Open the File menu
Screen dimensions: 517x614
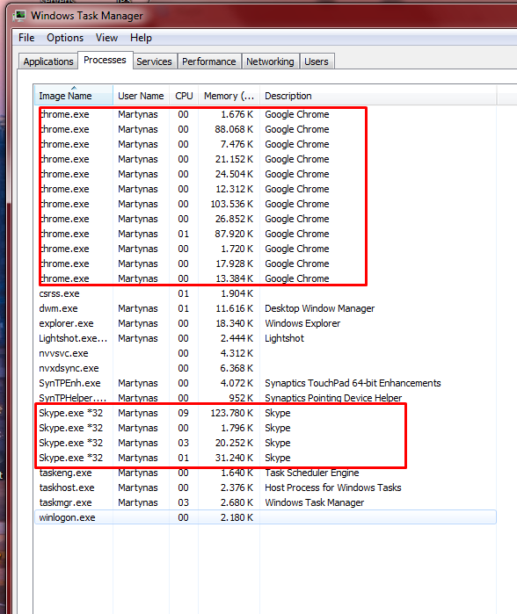pyautogui.click(x=26, y=38)
